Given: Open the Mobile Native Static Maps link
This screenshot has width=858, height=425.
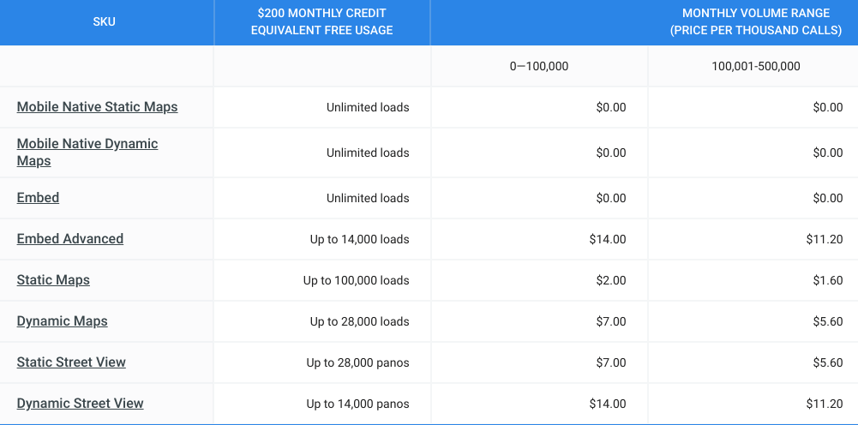Looking at the screenshot, I should click(x=97, y=107).
